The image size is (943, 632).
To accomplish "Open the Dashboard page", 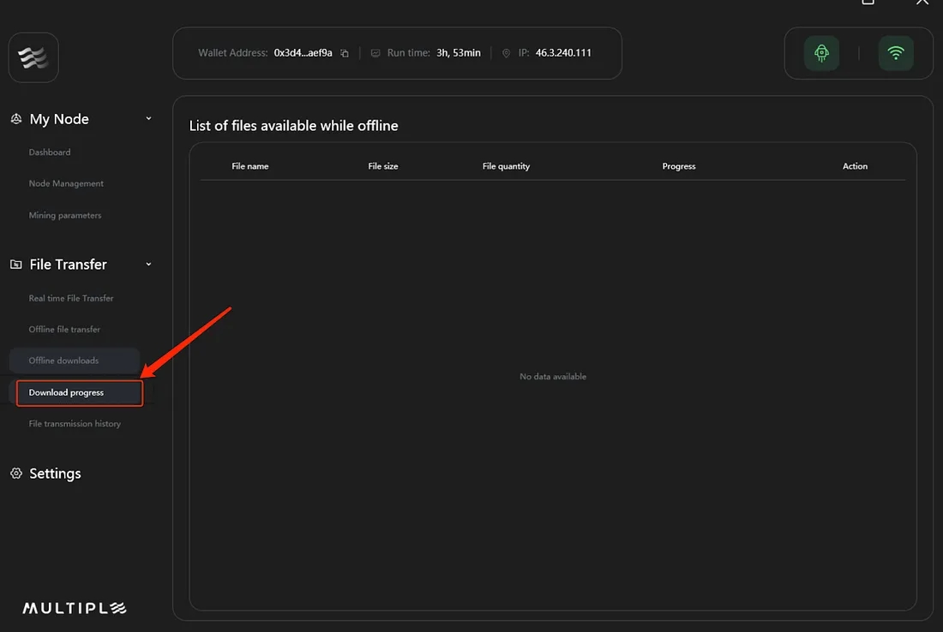I will 50,152.
